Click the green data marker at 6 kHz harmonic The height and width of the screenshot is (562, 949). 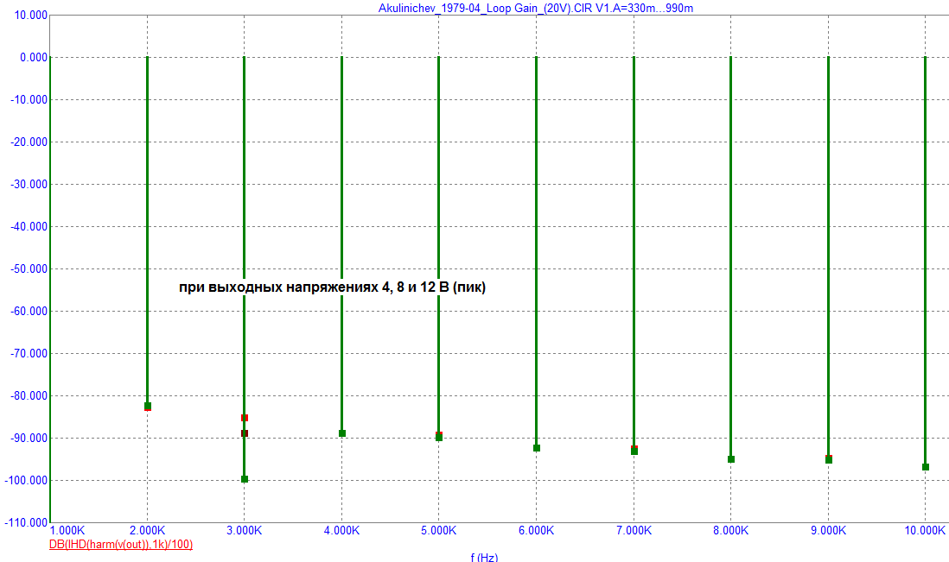(x=536, y=448)
